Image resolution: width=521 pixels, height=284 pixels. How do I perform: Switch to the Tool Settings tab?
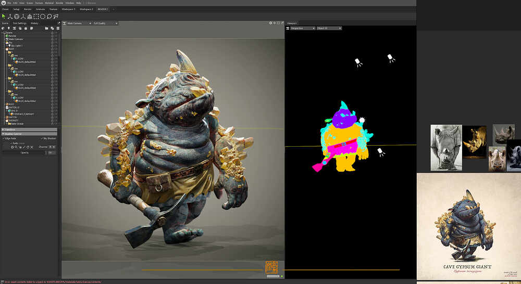click(x=19, y=23)
